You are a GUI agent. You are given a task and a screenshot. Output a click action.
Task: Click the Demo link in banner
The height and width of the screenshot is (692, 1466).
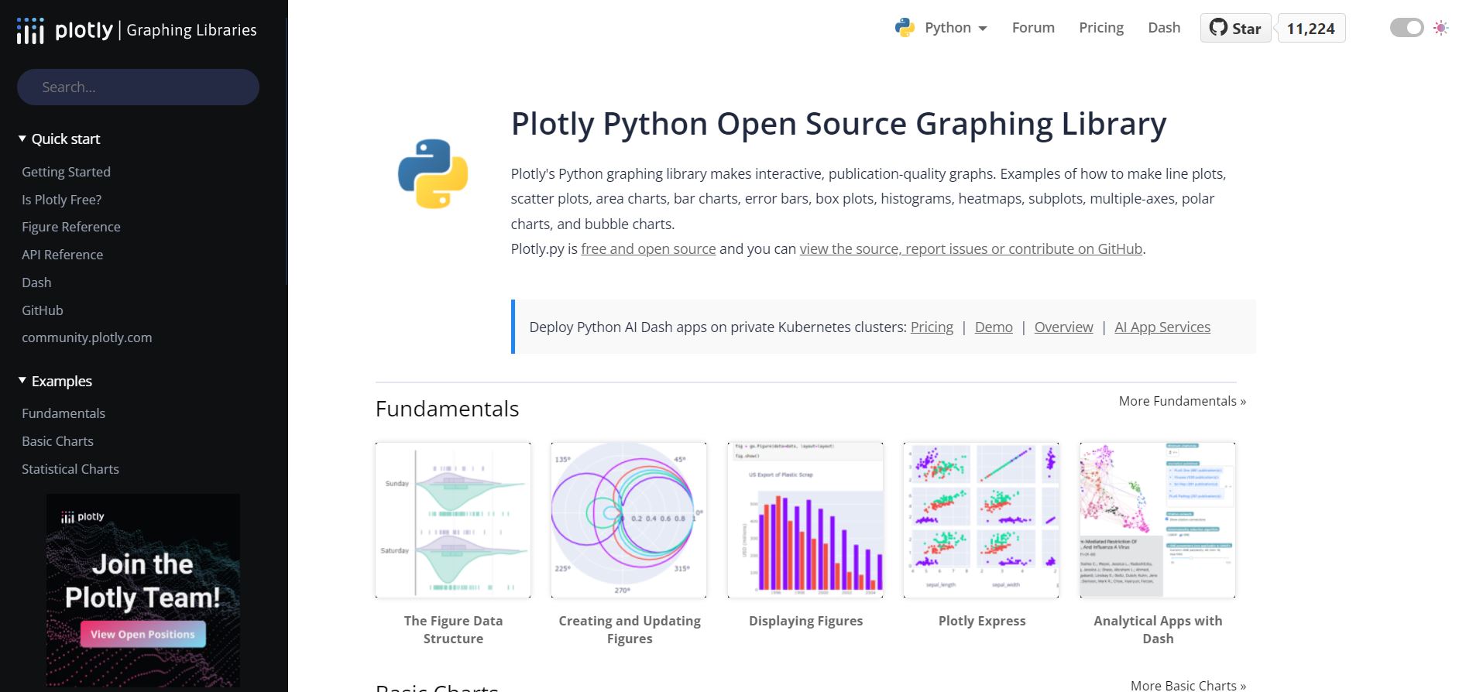(994, 327)
